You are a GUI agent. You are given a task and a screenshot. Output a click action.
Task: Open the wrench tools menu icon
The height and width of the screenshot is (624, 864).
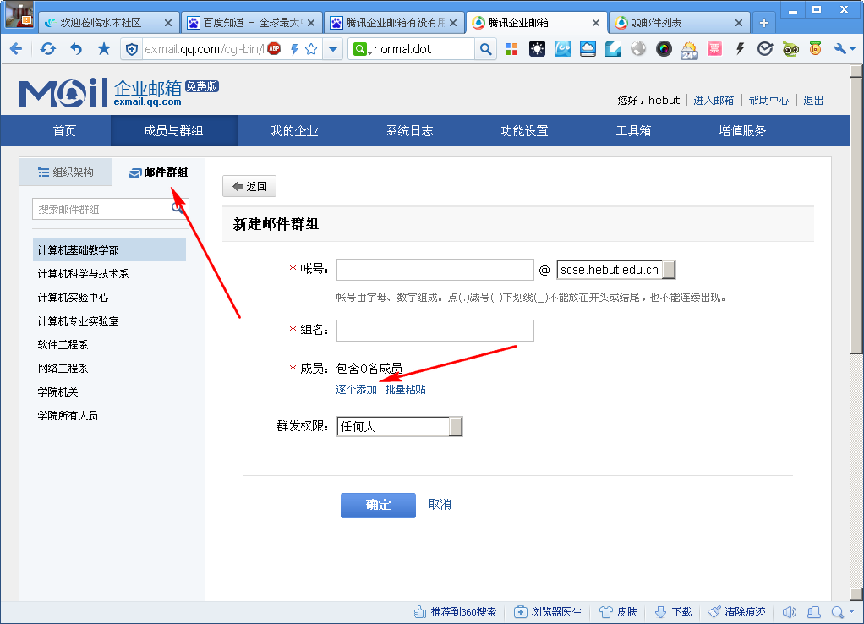[x=843, y=49]
